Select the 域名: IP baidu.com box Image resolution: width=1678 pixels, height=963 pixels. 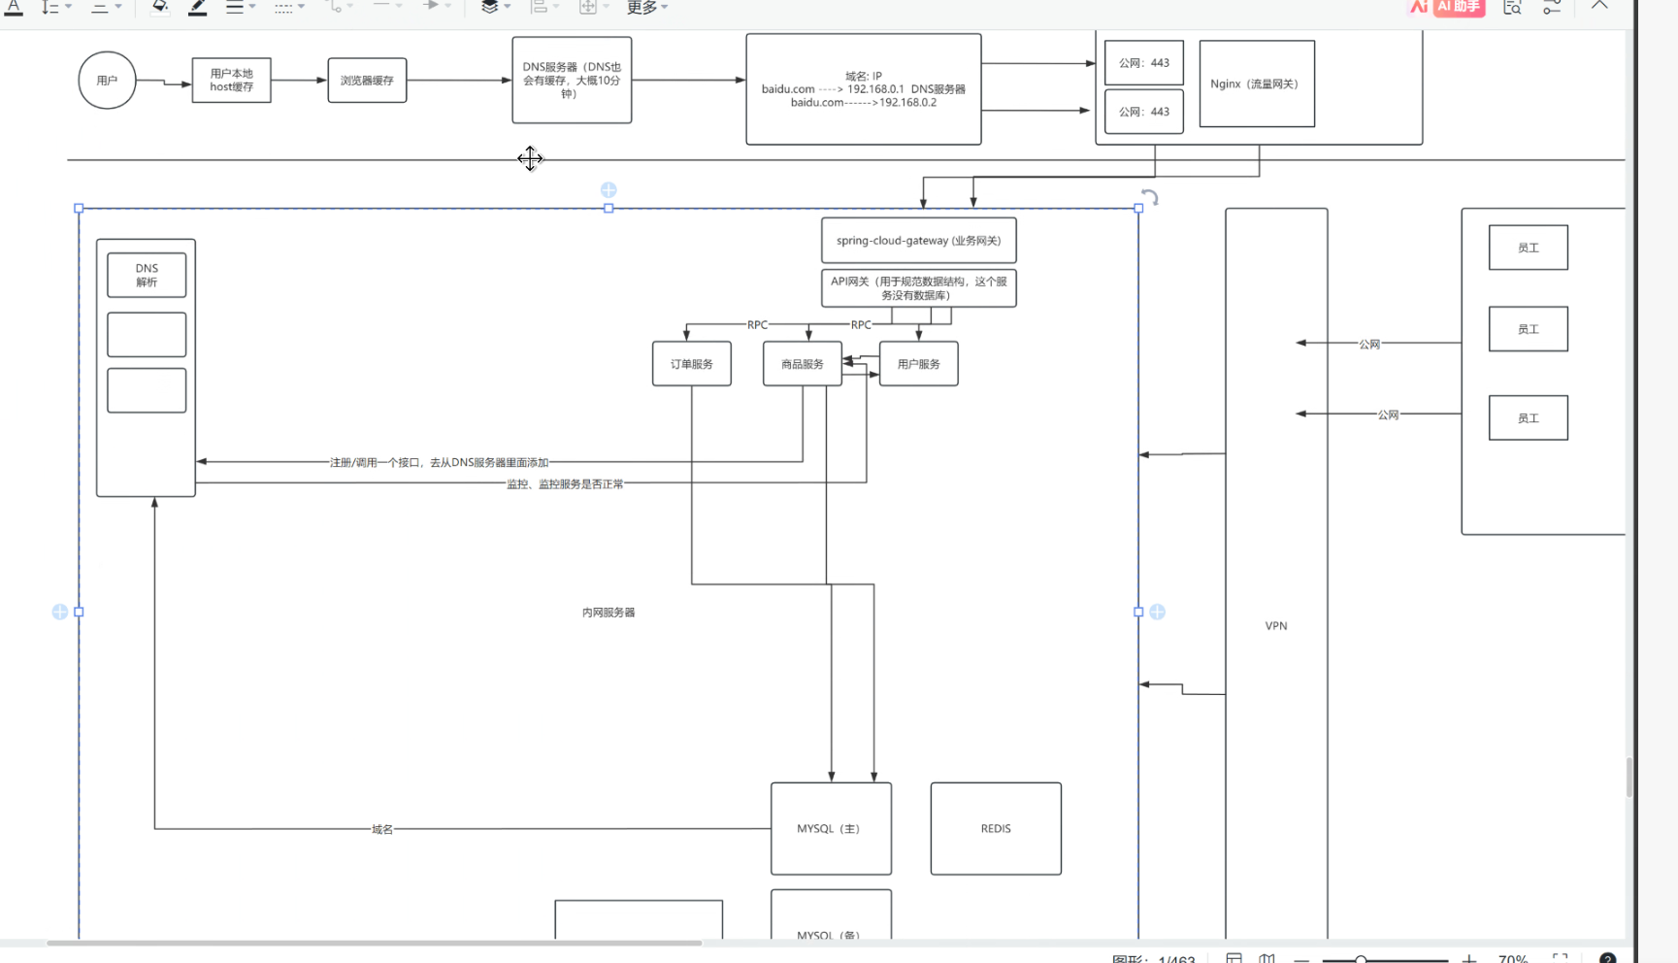coord(864,88)
